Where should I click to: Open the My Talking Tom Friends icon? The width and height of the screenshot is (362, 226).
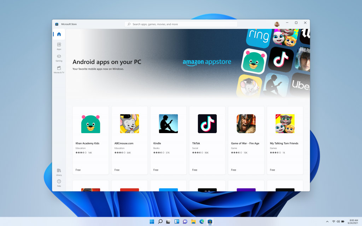tap(285, 124)
